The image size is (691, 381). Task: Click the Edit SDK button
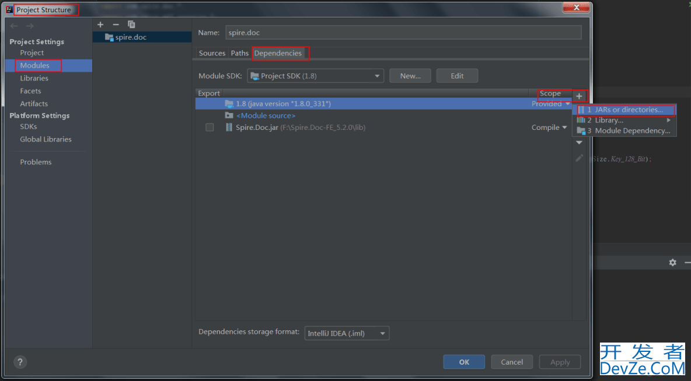[x=457, y=76]
